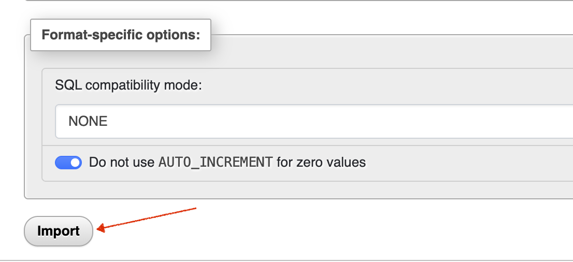The height and width of the screenshot is (262, 573).
Task: Disable the AUTO_INCREMENT zero values toggle
Action: point(68,163)
